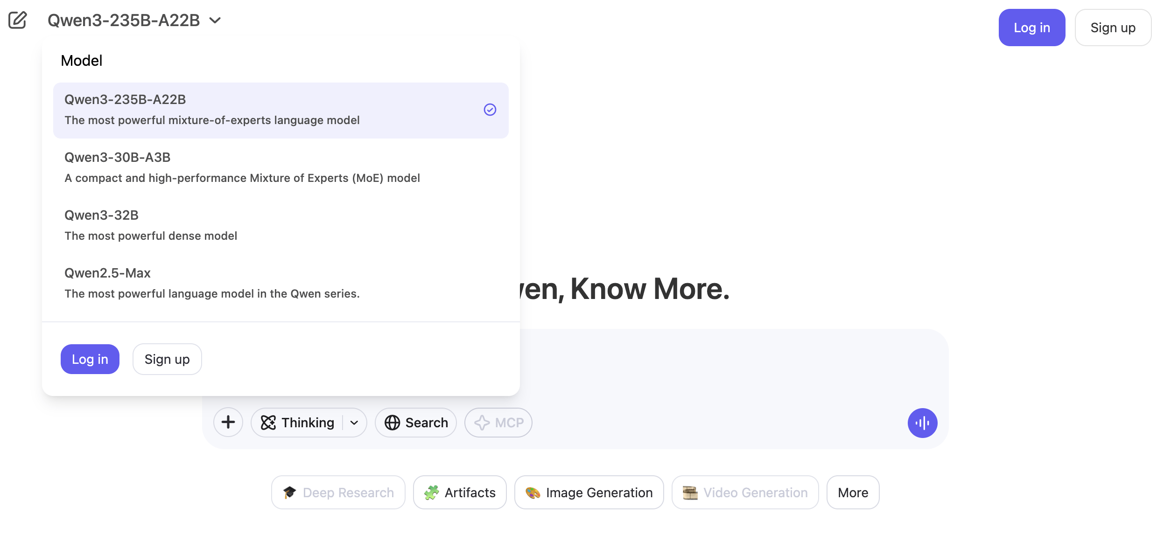Click the Image Generation palette icon
1164x535 pixels.
(x=533, y=493)
